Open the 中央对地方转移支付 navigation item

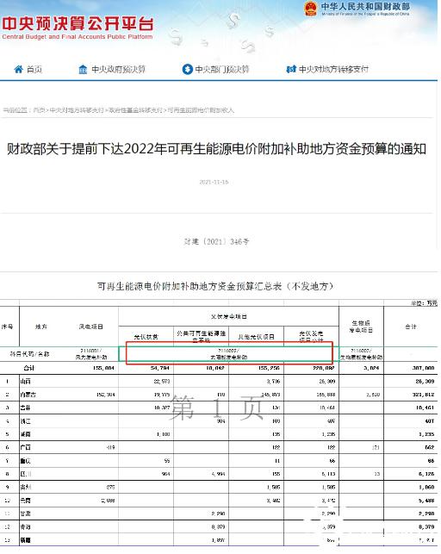(x=333, y=69)
